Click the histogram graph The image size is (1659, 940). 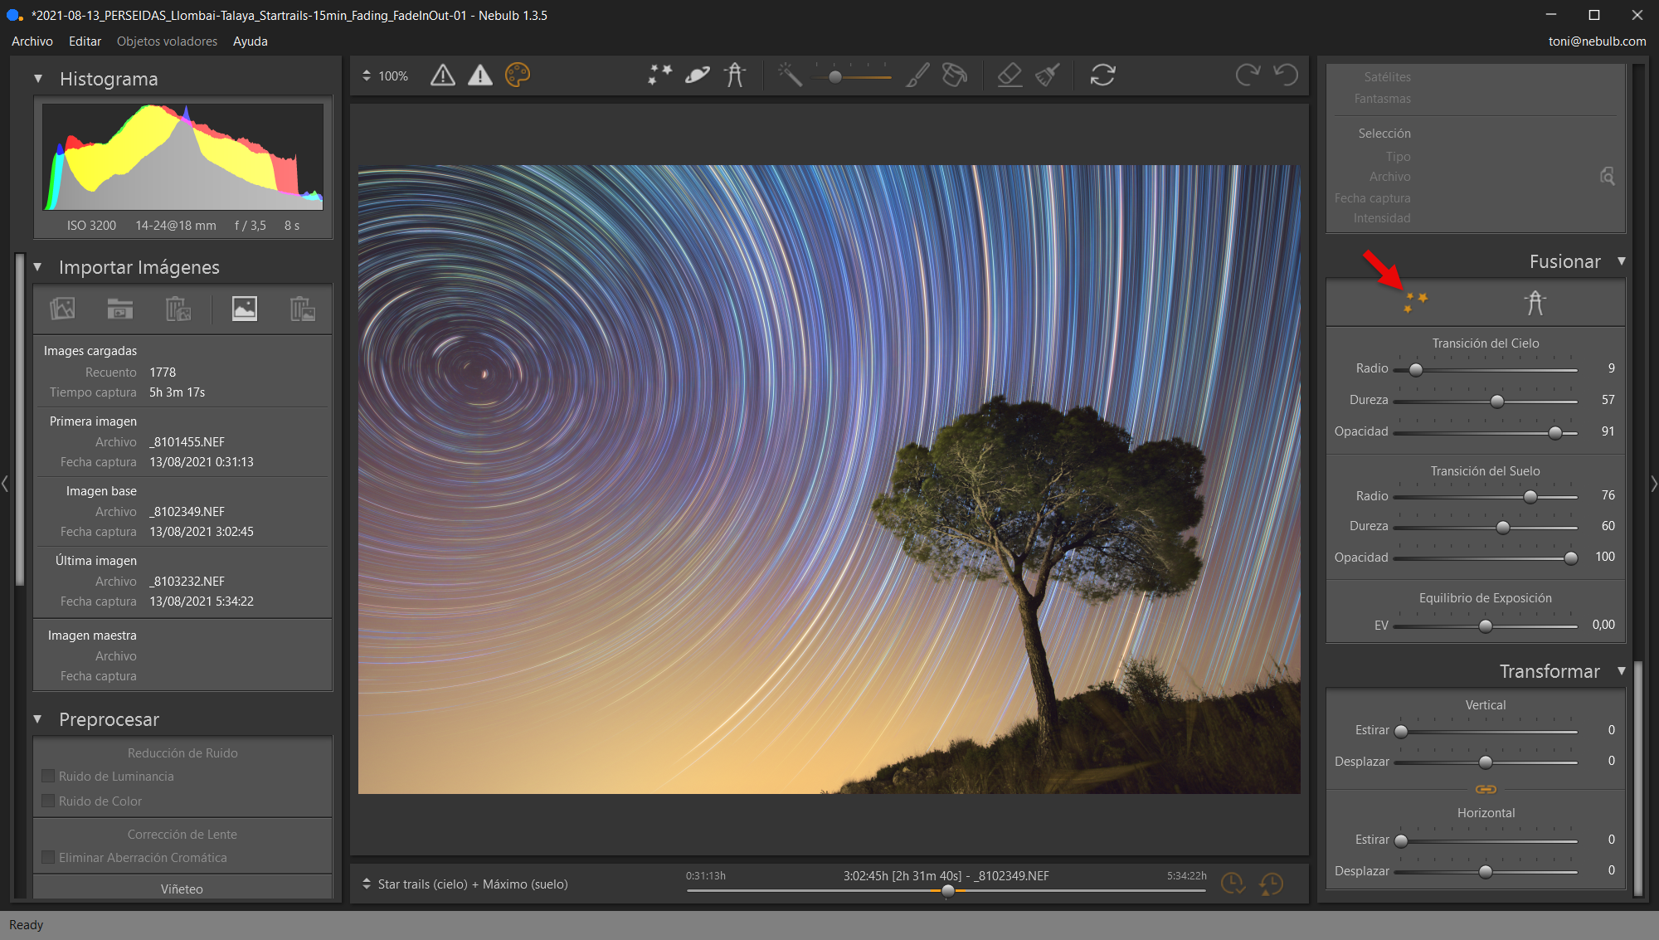[x=182, y=157]
